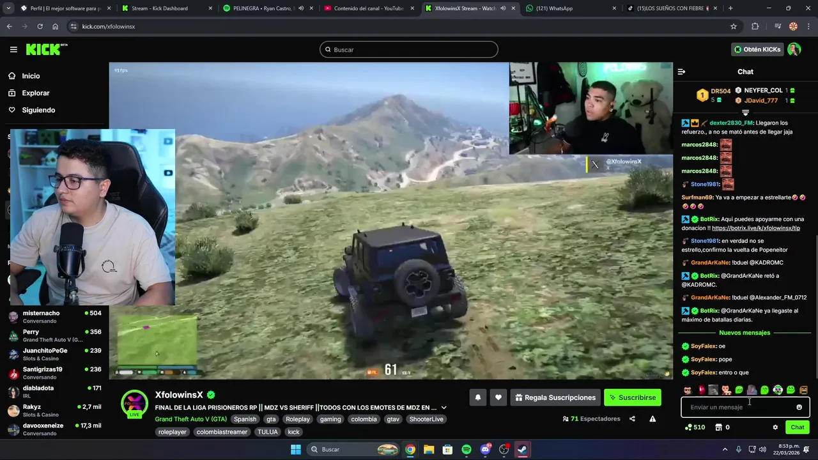Click dexter2830_FM username in chat

point(731,123)
